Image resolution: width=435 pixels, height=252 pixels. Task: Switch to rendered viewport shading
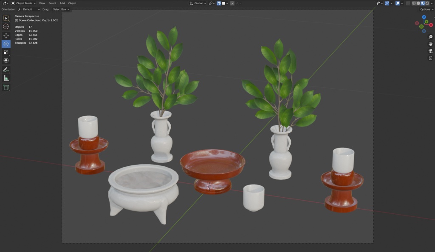click(427, 3)
